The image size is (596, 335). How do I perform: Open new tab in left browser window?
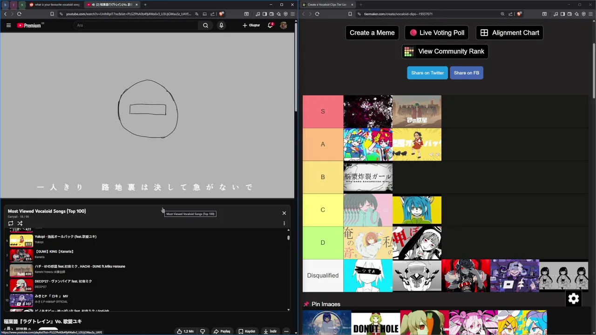click(145, 5)
